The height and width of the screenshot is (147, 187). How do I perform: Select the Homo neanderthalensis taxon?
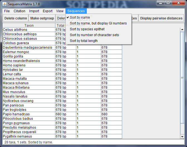[29, 61]
